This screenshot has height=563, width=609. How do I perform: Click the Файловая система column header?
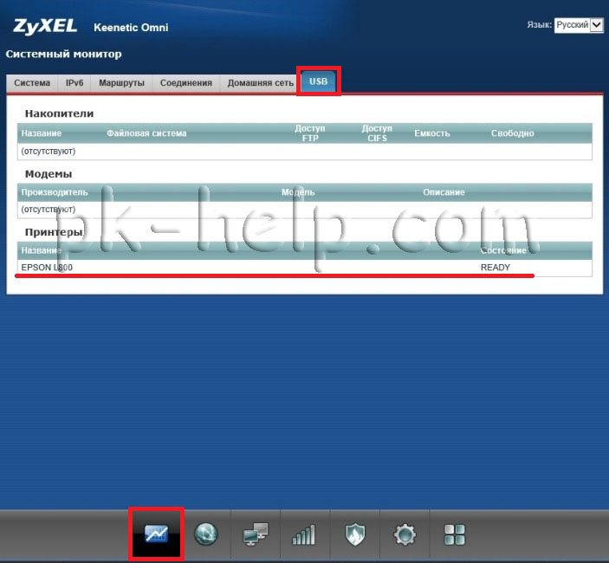click(146, 133)
